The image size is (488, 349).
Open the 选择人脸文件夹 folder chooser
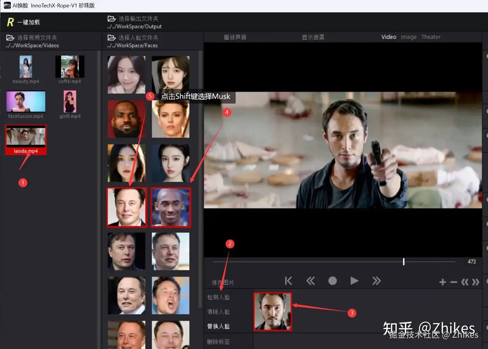[x=133, y=38]
